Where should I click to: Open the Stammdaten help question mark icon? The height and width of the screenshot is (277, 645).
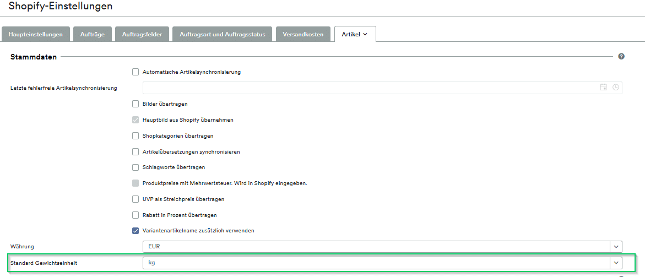[621, 56]
